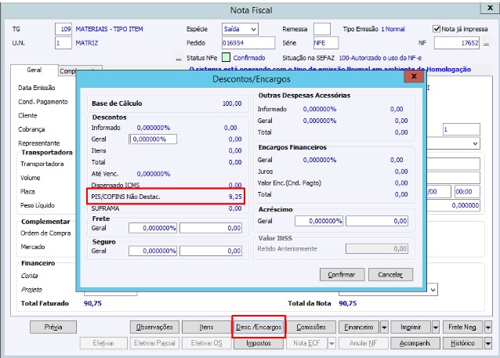500x358 pixels.
Task: Click the green Status NFe indicator box
Action: click(226, 58)
